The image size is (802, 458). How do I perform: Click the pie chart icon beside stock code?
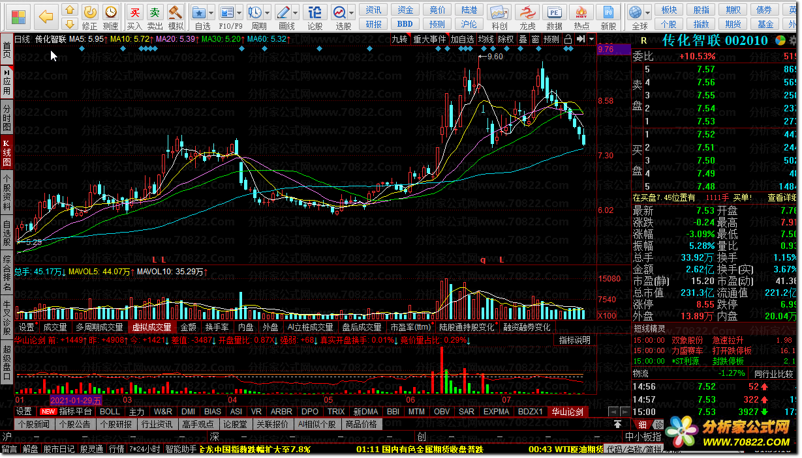[780, 40]
